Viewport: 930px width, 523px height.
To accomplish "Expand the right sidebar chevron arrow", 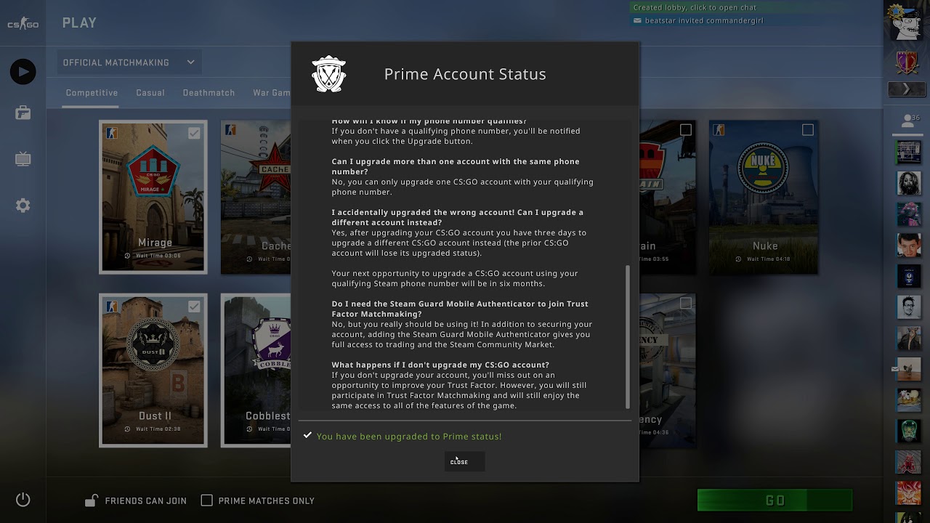I will (906, 89).
